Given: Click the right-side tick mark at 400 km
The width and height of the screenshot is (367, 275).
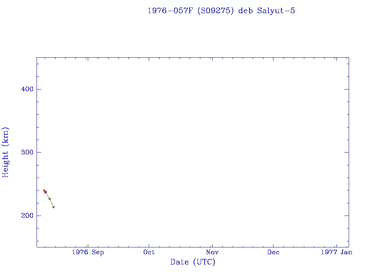Looking at the screenshot, I should pyautogui.click(x=346, y=89).
